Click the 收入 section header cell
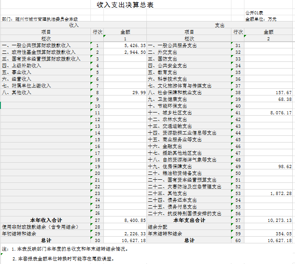The height and width of the screenshot is (264, 295). 74,26
